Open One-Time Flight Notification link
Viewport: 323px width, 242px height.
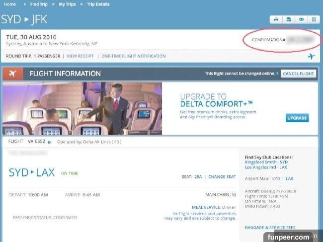click(133, 56)
